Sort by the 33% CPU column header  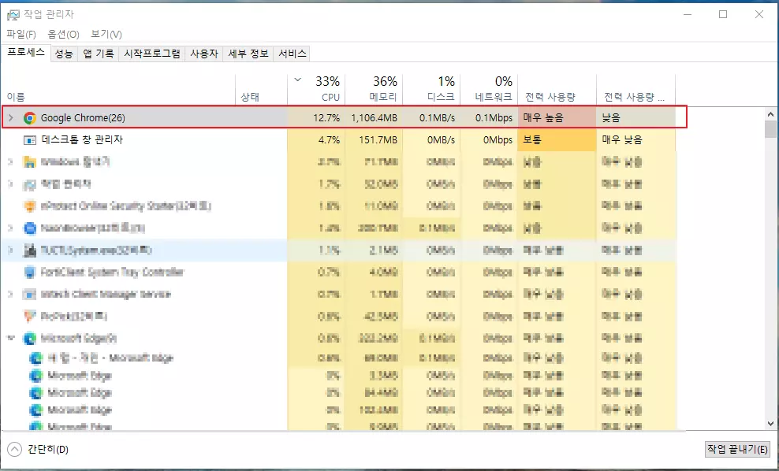coord(316,89)
